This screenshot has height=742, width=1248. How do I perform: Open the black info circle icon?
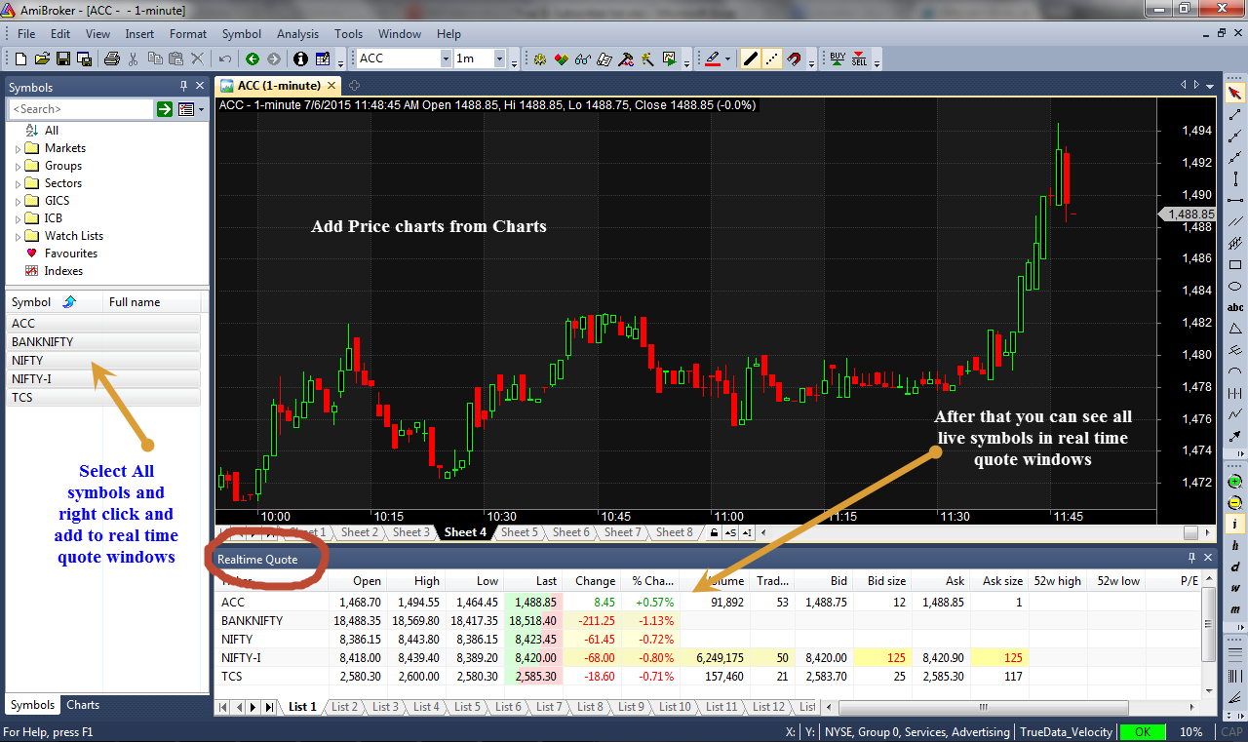pyautogui.click(x=300, y=59)
